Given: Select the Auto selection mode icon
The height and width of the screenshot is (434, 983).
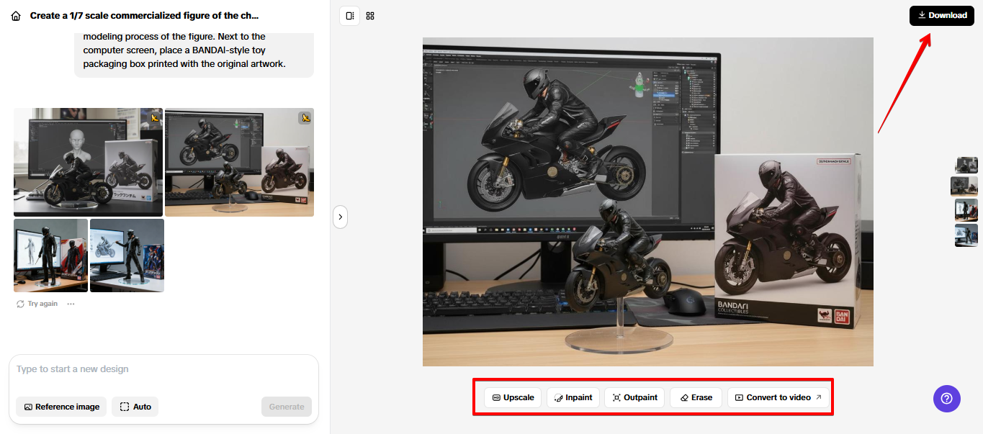Looking at the screenshot, I should click(x=124, y=407).
